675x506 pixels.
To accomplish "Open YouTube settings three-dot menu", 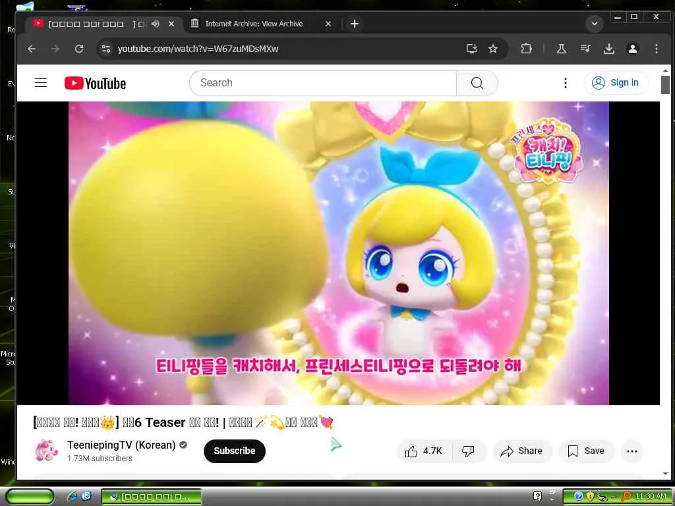I will tap(565, 82).
